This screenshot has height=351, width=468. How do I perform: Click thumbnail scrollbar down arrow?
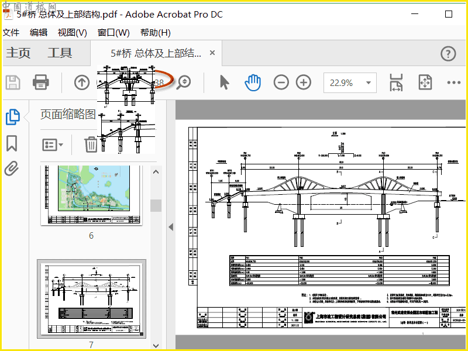[x=156, y=346]
